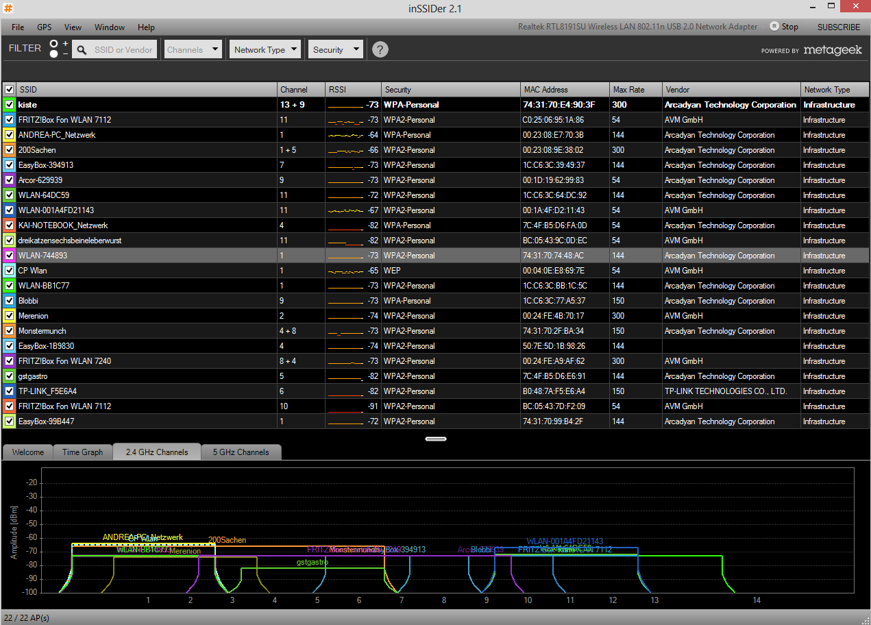
Task: Uncheck the Monstermunch checkbox
Action: point(10,331)
